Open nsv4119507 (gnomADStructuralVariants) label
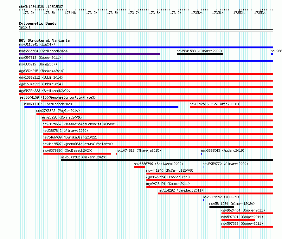Image resolution: width=282 pixels, height=239 pixels. [x=78, y=144]
